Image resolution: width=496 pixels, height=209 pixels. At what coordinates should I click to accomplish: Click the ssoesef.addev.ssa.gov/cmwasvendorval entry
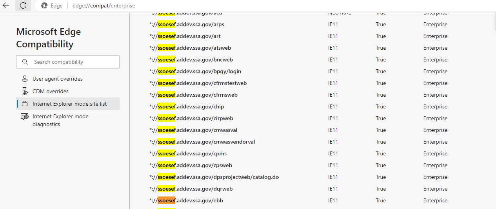(202, 142)
